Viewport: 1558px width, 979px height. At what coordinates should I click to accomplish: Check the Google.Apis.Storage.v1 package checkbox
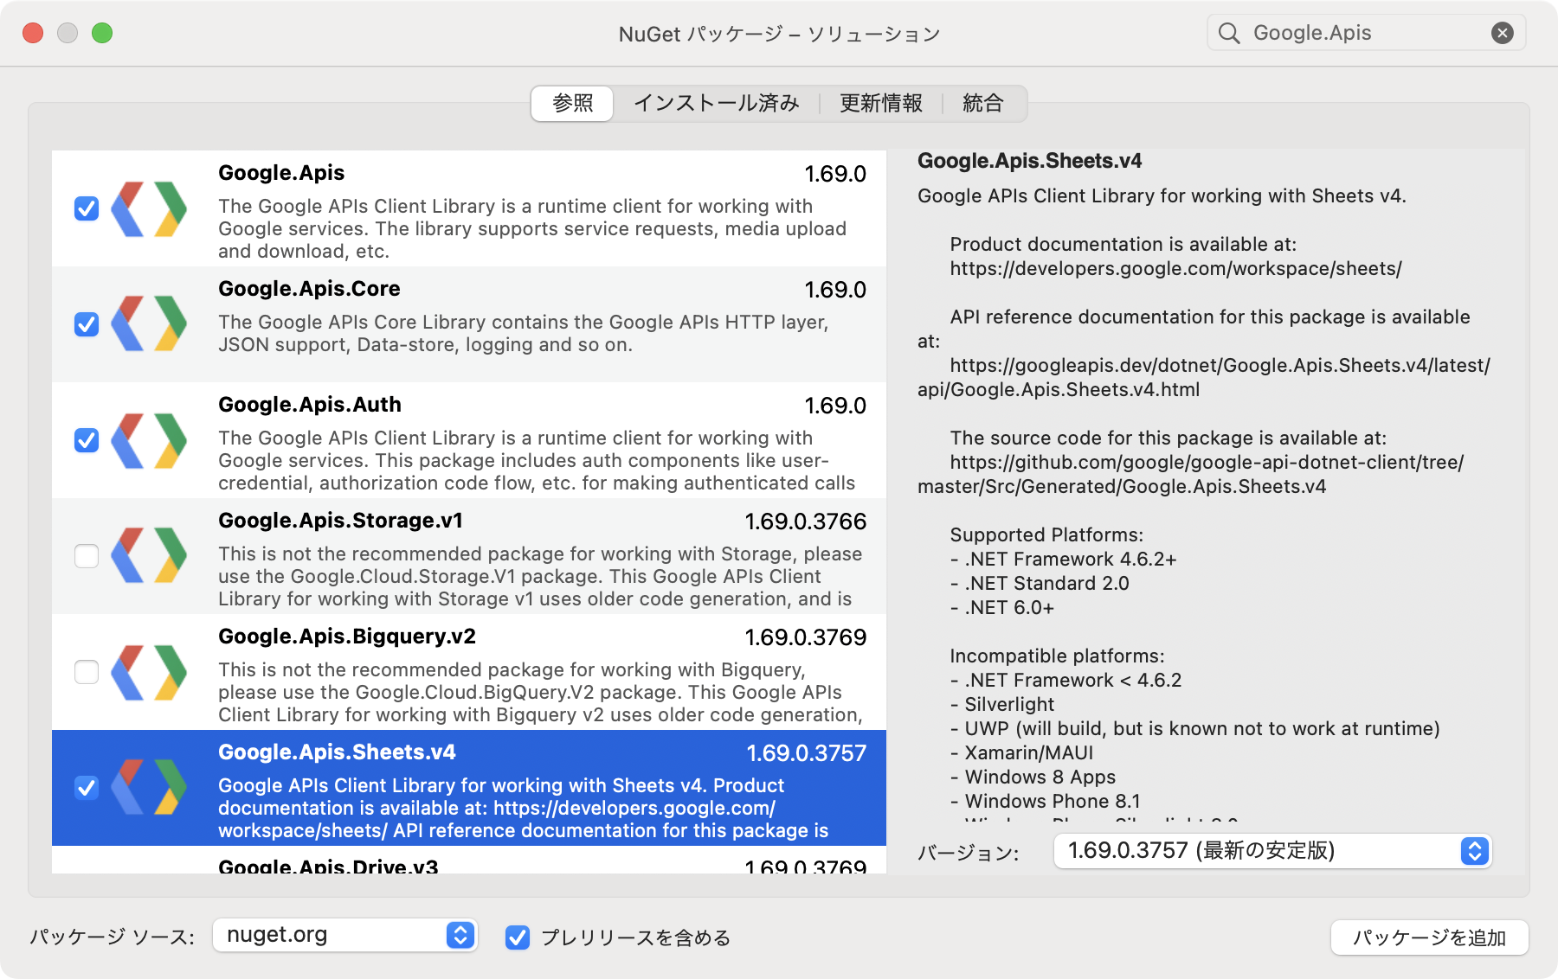[87, 556]
